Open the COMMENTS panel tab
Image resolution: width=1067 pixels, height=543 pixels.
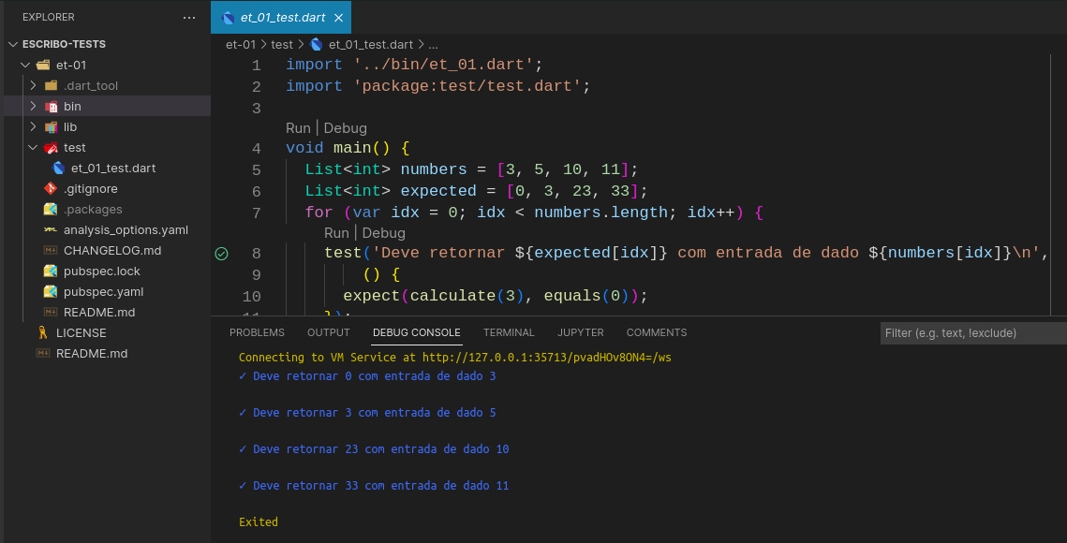click(657, 332)
